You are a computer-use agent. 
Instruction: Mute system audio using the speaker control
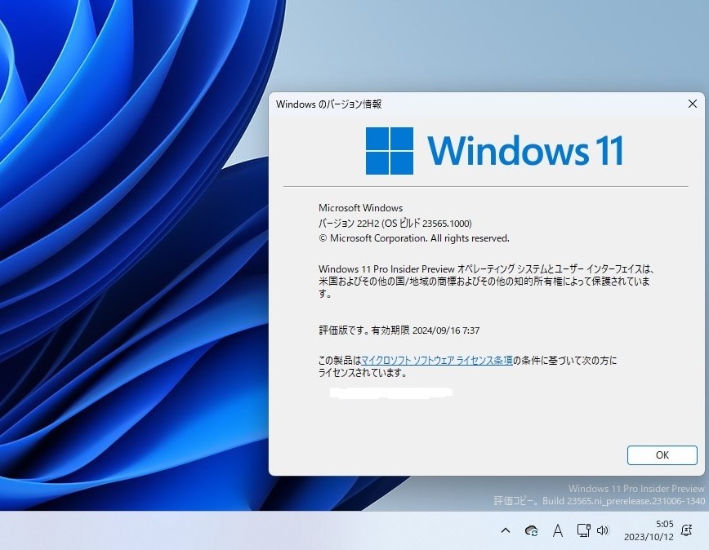coord(604,530)
